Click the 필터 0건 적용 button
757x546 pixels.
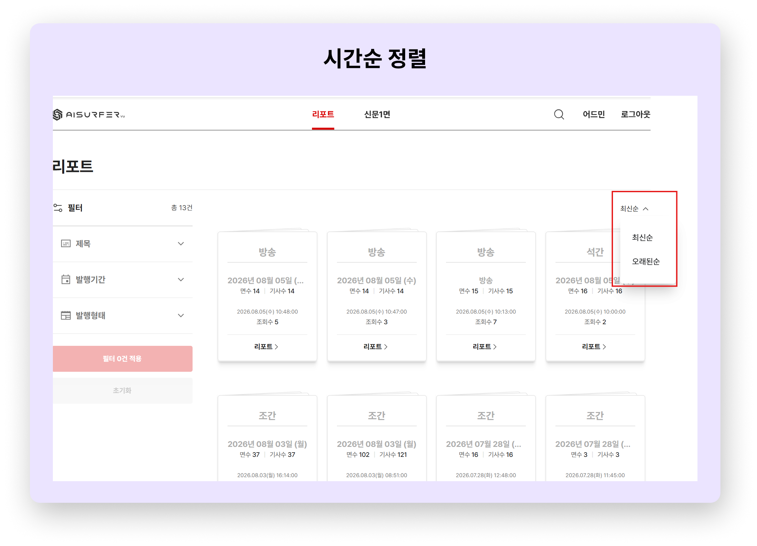point(122,359)
